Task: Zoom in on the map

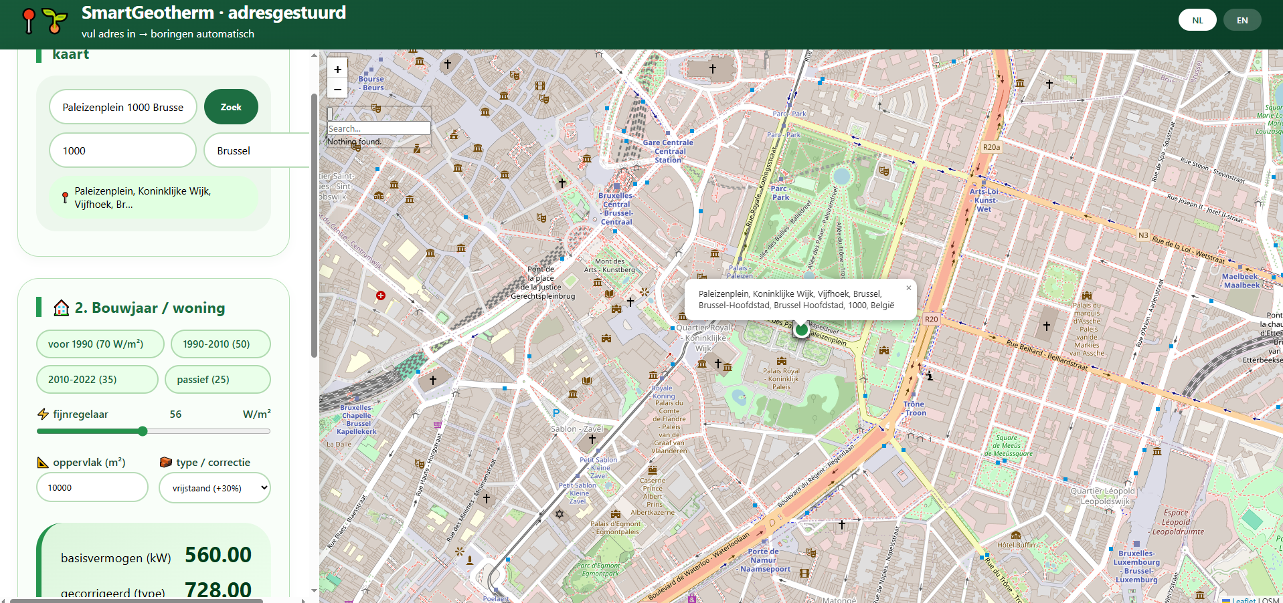Action: point(337,69)
